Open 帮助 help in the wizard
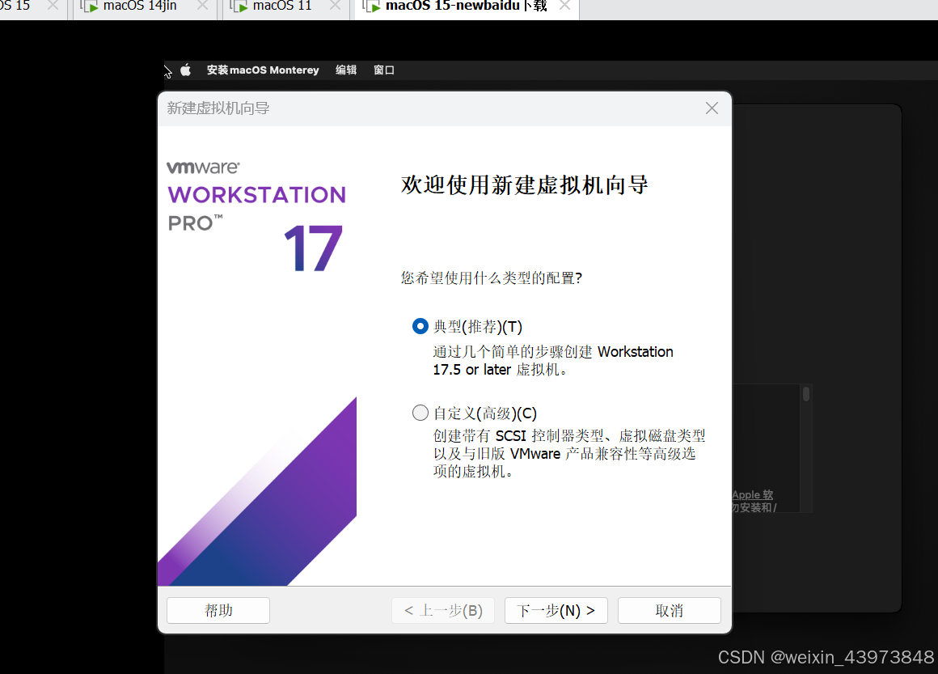Viewport: 938px width, 674px height. (x=218, y=611)
